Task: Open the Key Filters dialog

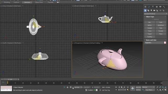Action: 150,90
